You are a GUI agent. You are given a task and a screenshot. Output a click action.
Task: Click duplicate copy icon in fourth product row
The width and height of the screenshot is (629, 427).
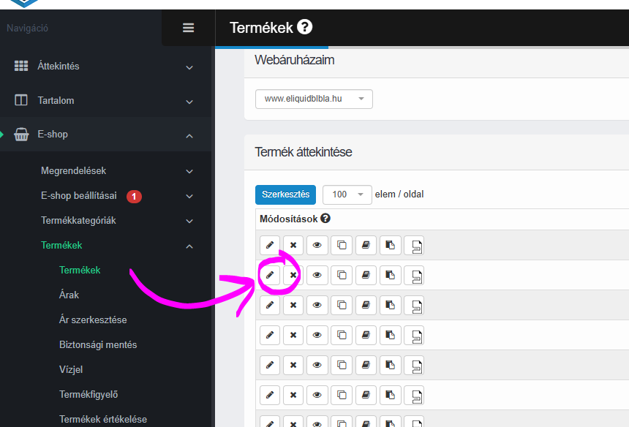pos(342,335)
